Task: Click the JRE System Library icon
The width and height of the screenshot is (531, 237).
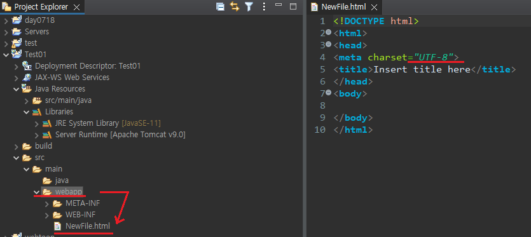Action: pos(48,123)
